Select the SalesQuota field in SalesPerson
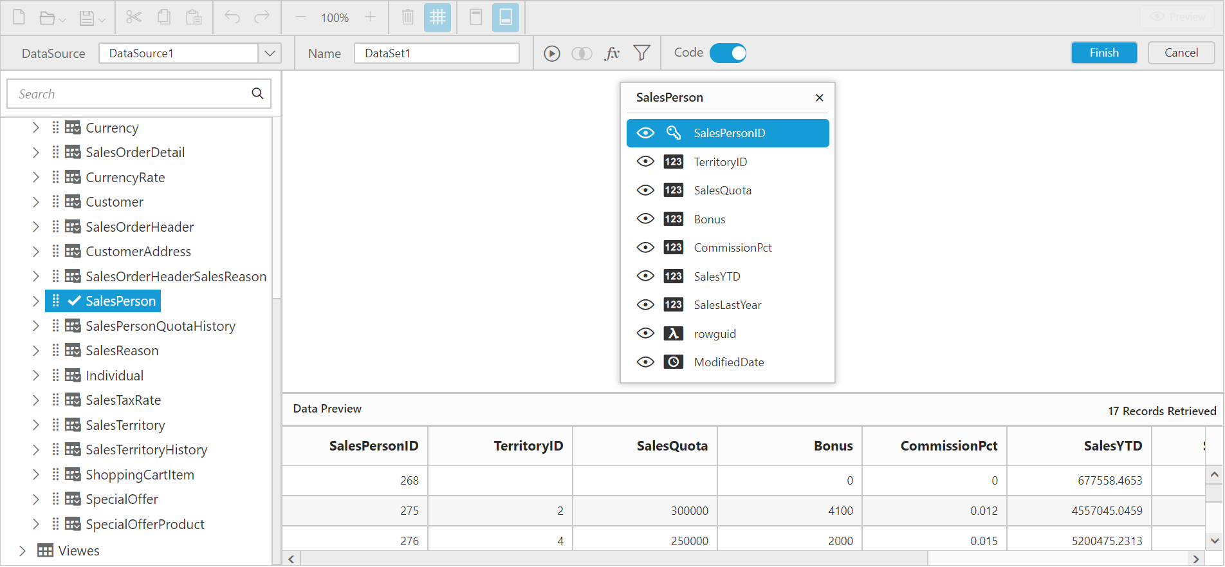The width and height of the screenshot is (1225, 567). [x=723, y=191]
